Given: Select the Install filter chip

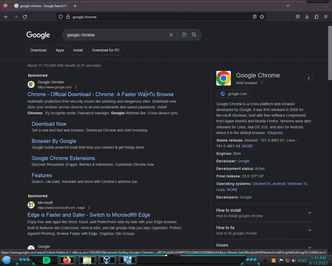Looking at the screenshot, I should tap(78, 50).
